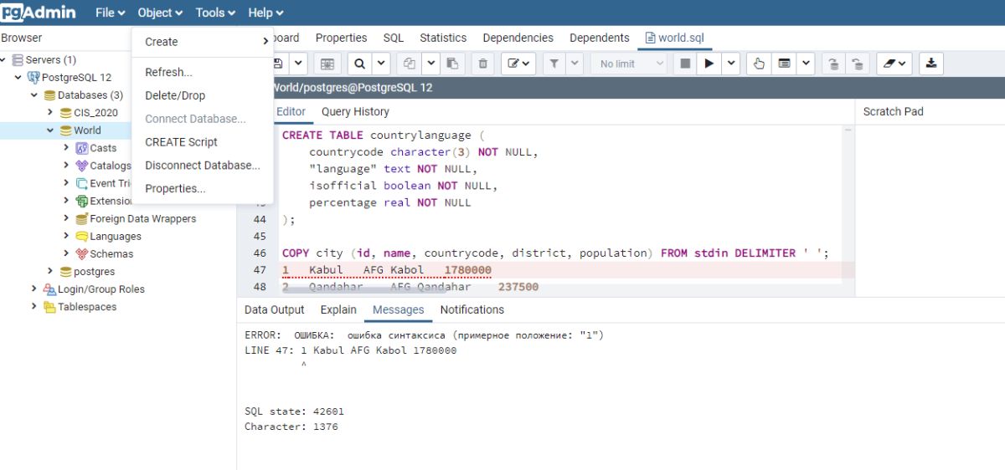Click the Find magnifier icon
Screen dimensions: 1005x470
[358, 64]
